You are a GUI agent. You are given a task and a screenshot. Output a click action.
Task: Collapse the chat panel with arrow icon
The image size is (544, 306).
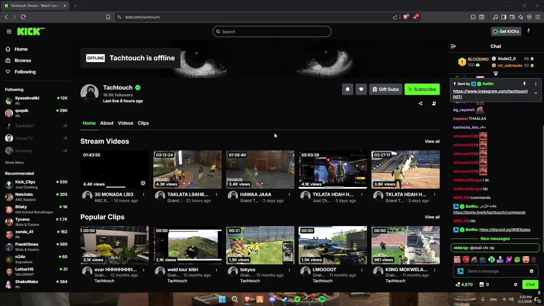(x=453, y=46)
